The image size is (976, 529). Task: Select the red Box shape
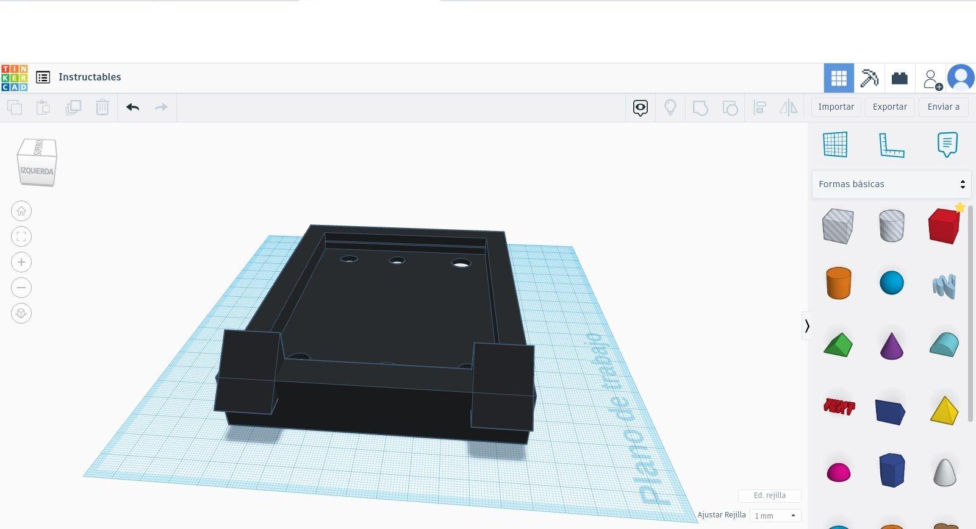pyautogui.click(x=944, y=226)
